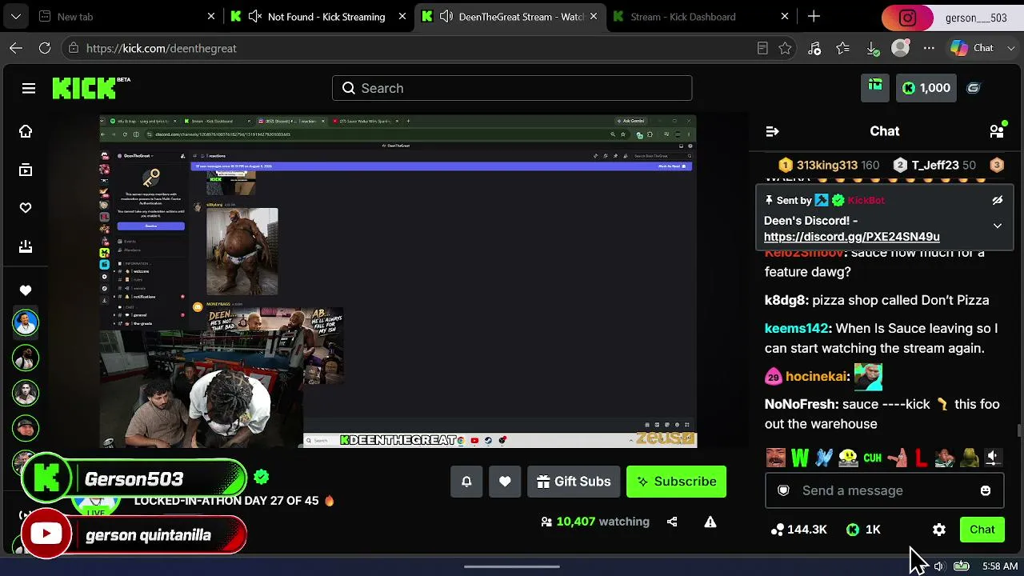The height and width of the screenshot is (576, 1024).
Task: Send message with green Chat button
Action: (982, 530)
